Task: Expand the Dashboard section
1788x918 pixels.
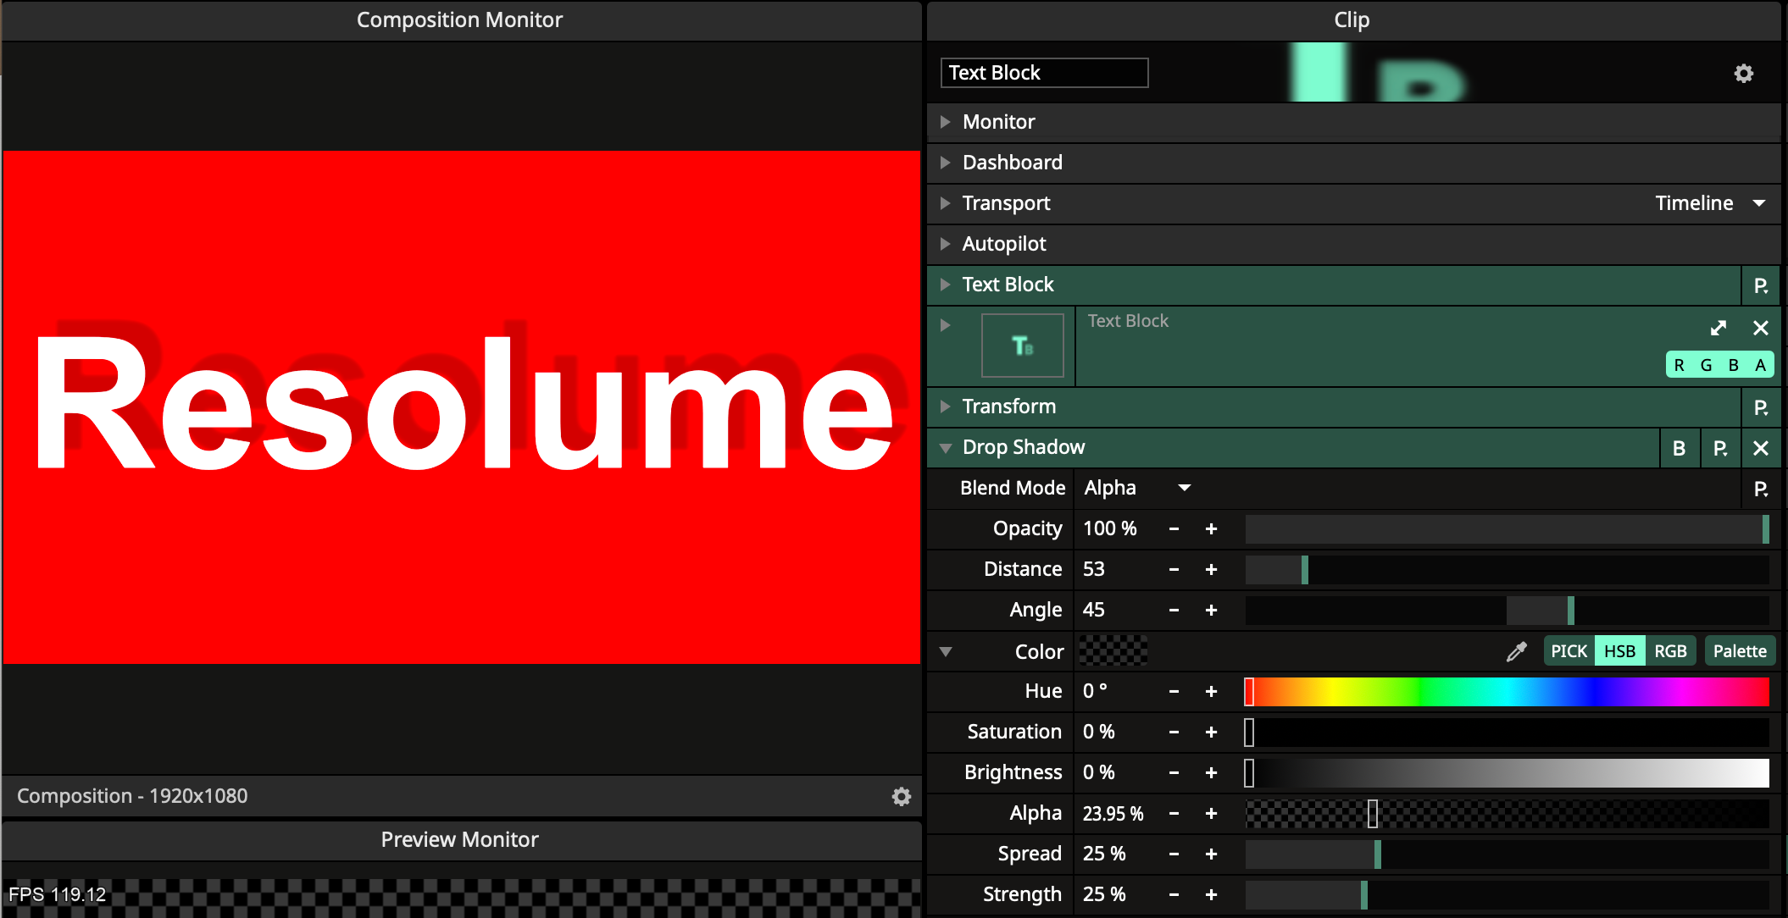Action: pos(945,163)
